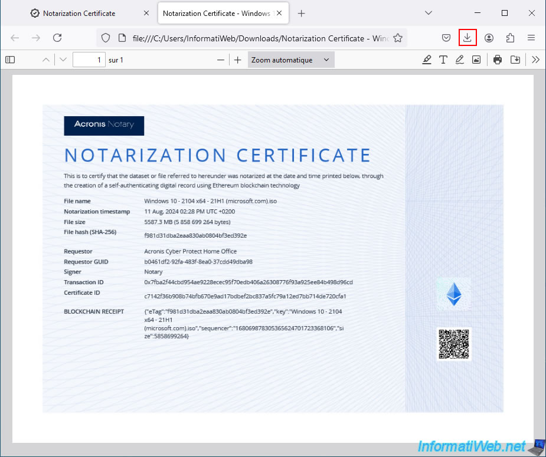Click the PDF page number field

click(x=89, y=60)
